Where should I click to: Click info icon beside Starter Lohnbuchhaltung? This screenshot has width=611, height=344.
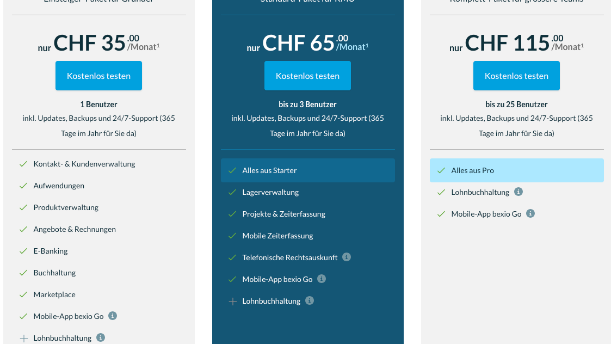pyautogui.click(x=101, y=337)
